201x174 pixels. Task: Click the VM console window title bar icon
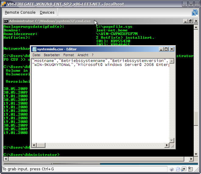(x=4, y=4)
